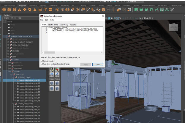Open the Edit menu in SuckerPunch Properties
This screenshot has height=123, width=185.
[x=46, y=20]
